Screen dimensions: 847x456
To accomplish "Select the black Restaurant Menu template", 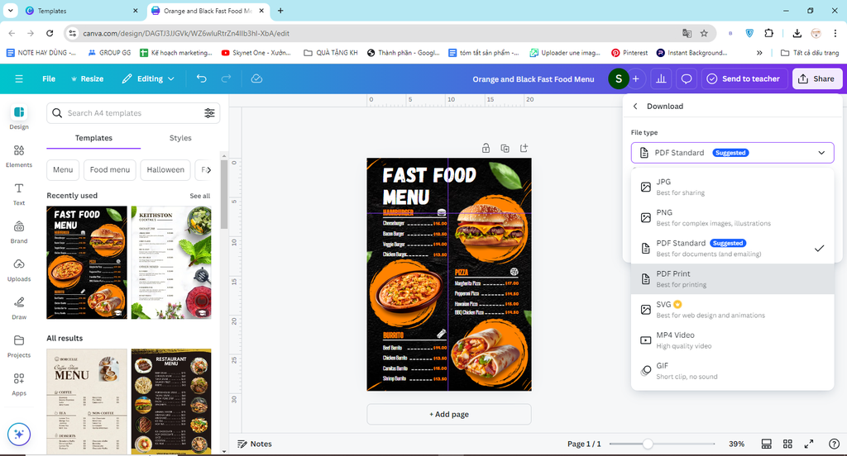I will pos(171,401).
